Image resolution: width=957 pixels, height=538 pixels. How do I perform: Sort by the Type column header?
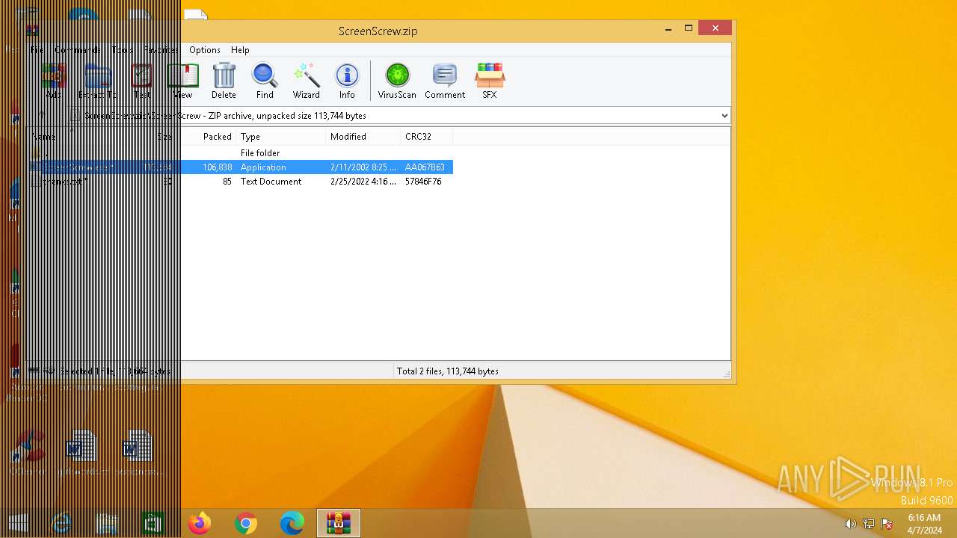[281, 137]
